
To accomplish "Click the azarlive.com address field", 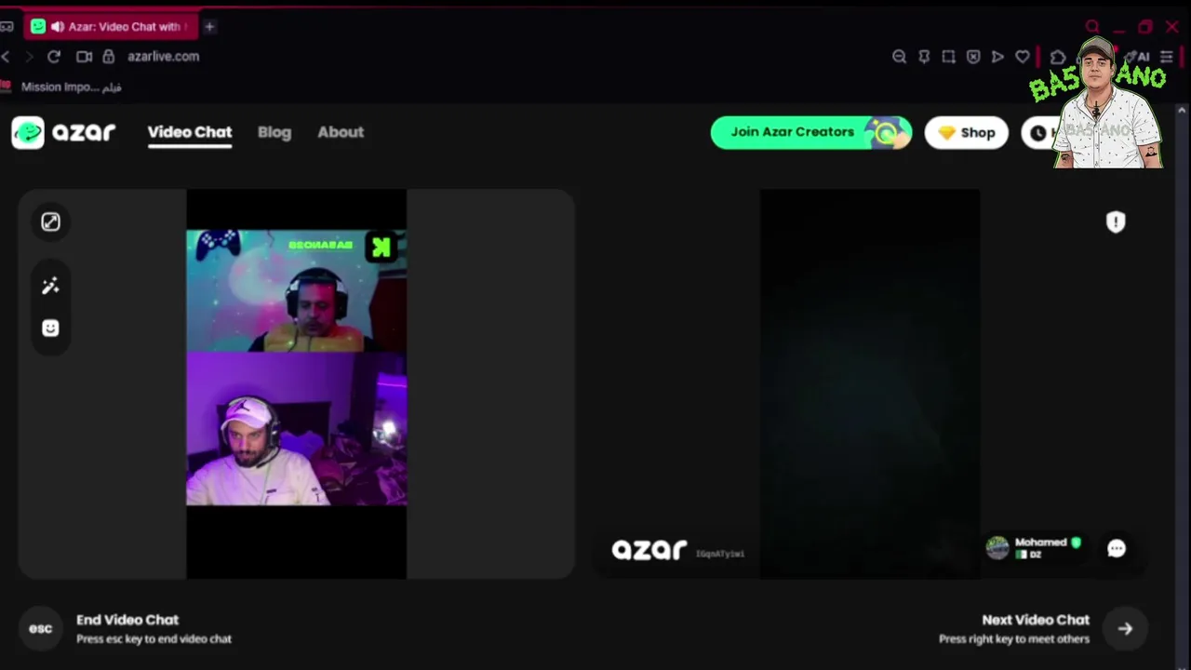I will 164,57.
